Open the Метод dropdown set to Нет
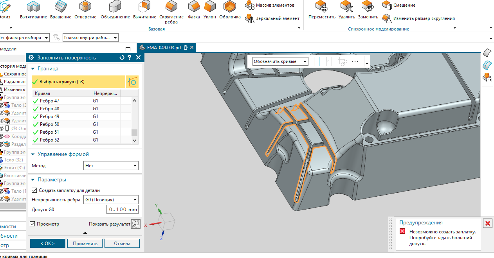This screenshot has width=494, height=258. click(x=111, y=166)
